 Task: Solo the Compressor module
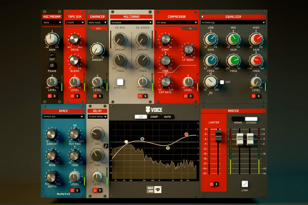point(190,96)
